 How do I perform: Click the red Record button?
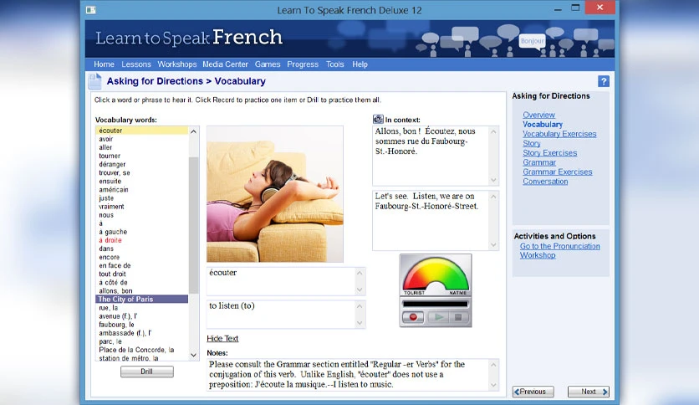(x=413, y=317)
